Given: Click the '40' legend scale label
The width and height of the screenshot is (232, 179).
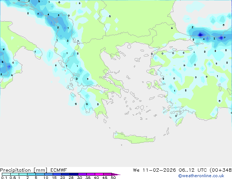Looking at the screenshot, I should click(x=96, y=178).
